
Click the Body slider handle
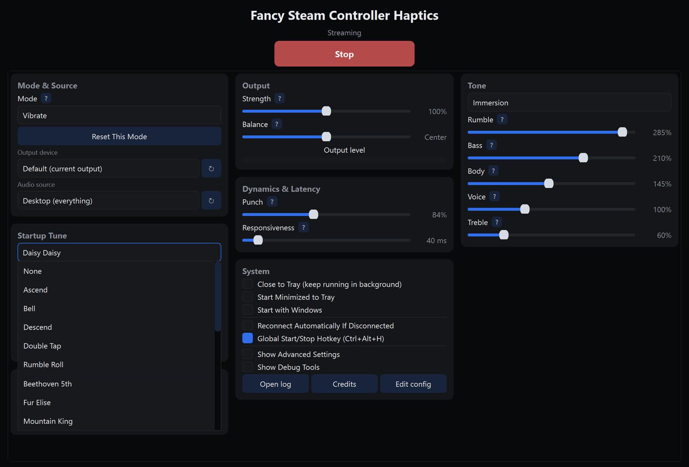tap(549, 183)
